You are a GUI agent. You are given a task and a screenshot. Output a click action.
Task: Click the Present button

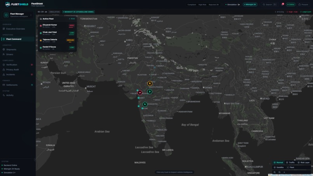tap(303, 4)
